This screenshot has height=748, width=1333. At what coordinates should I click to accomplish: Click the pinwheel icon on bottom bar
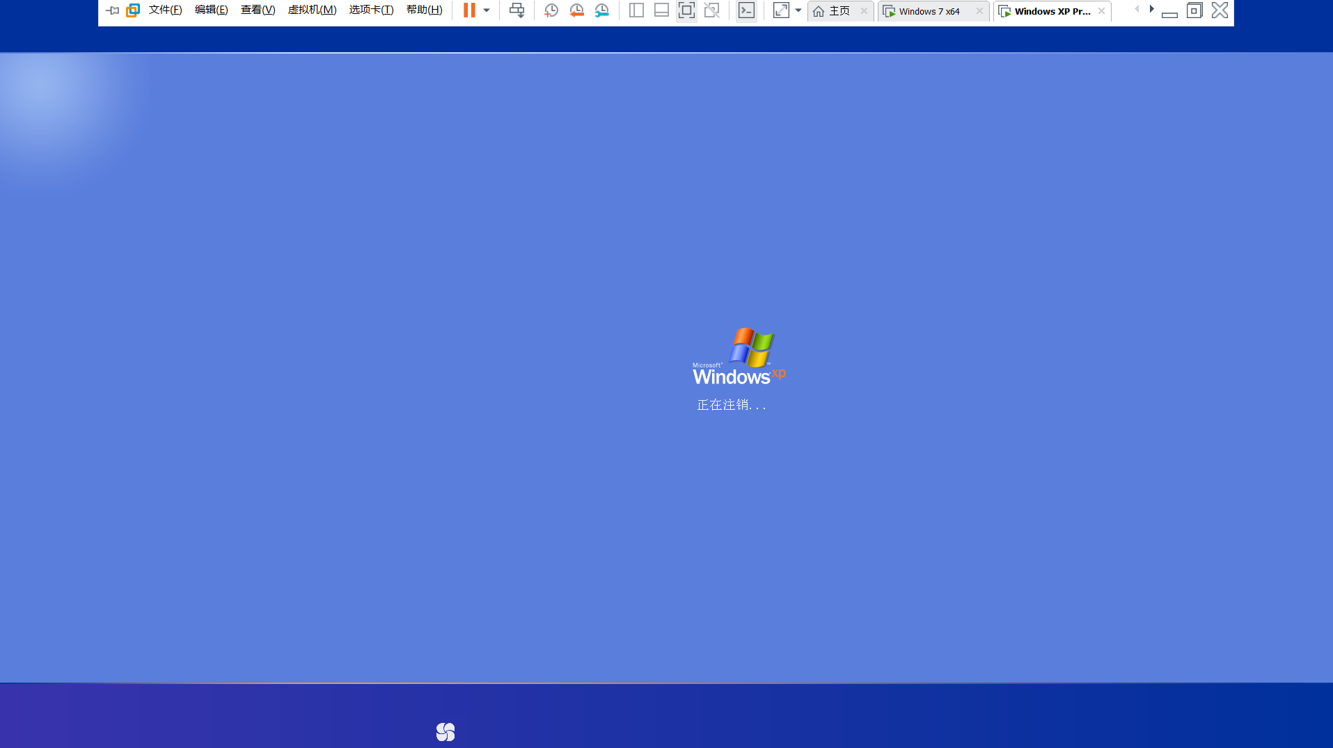pyautogui.click(x=445, y=732)
